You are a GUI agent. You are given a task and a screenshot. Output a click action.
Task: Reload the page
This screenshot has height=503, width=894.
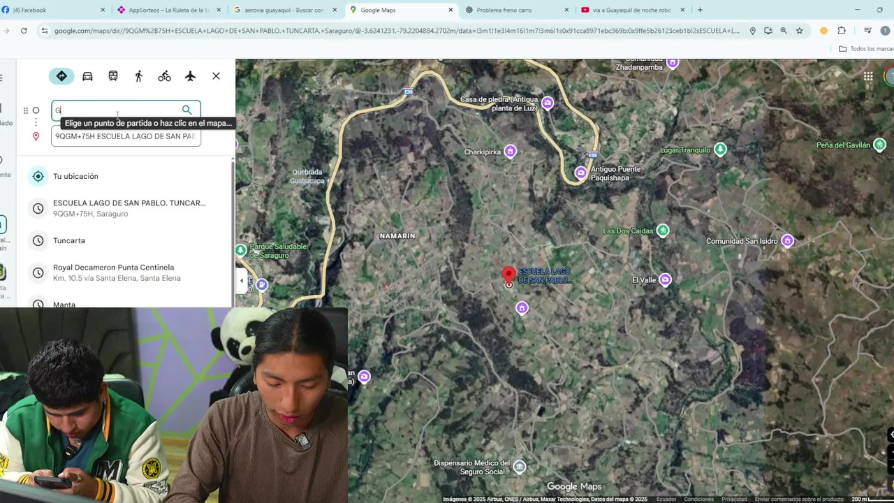point(24,31)
